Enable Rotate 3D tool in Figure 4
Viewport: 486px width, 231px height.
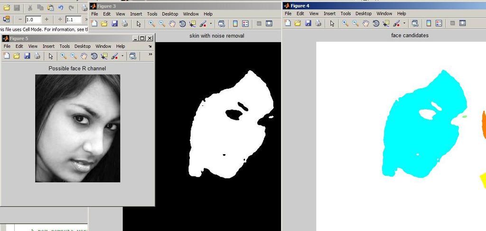(376, 23)
